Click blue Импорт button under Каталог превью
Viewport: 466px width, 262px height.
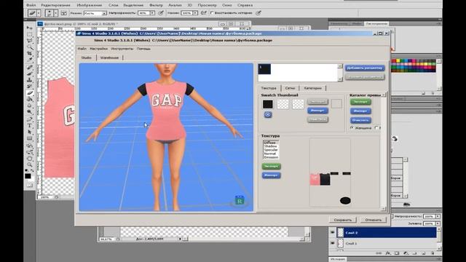point(360,111)
